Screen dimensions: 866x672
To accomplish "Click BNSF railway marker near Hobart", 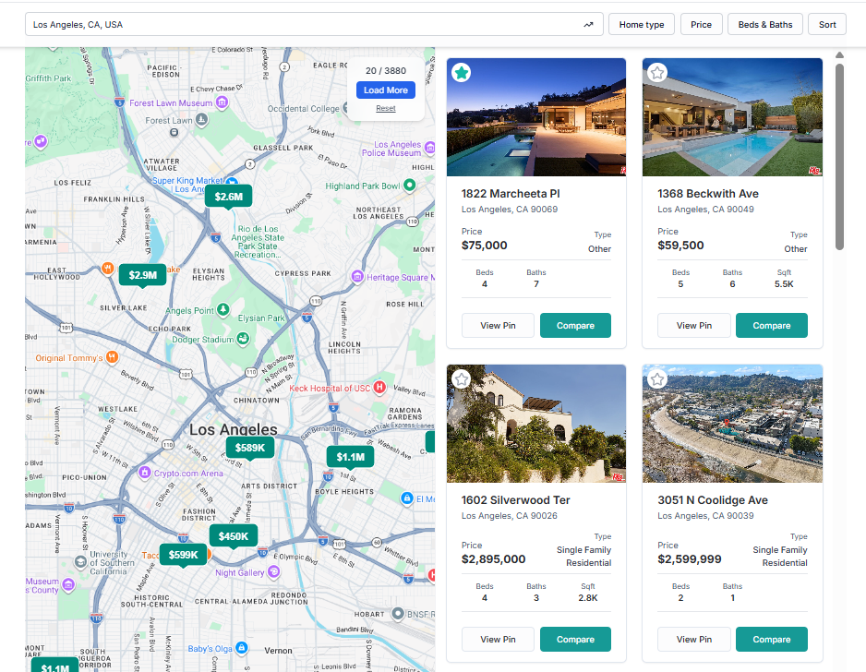I will (398, 614).
